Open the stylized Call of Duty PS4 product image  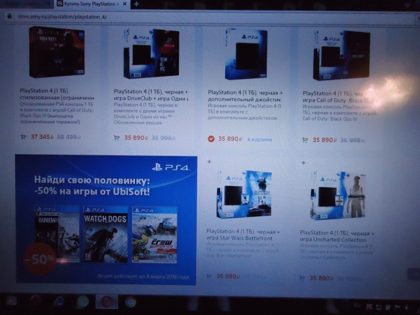click(57, 51)
